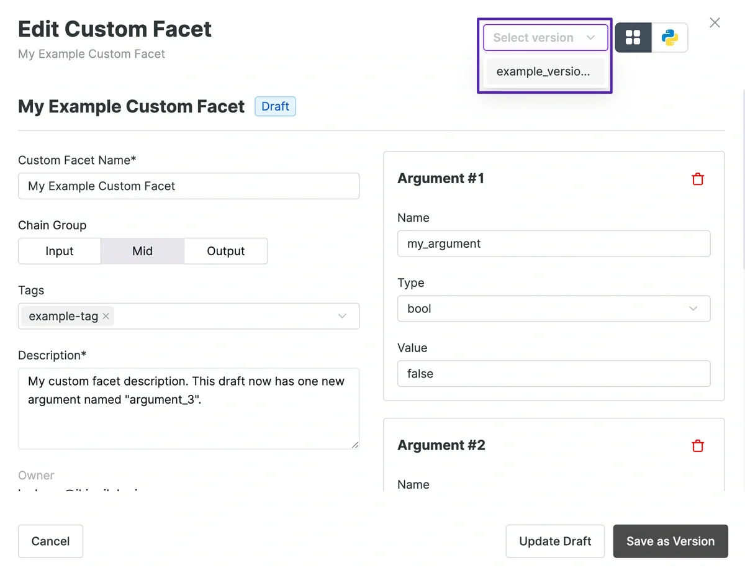This screenshot has height=570, width=745.
Task: Click Update Draft
Action: (x=555, y=541)
